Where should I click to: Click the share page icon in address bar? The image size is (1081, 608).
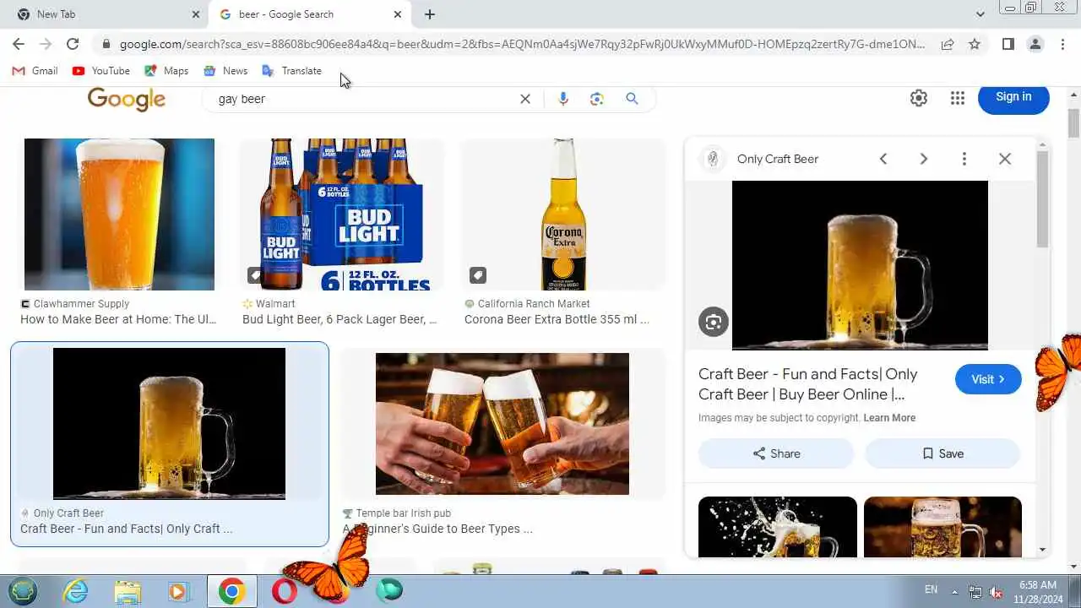[948, 44]
